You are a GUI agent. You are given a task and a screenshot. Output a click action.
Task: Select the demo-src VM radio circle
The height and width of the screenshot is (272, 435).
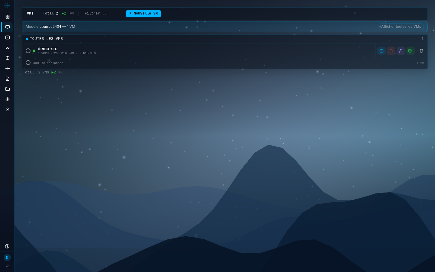pos(28,51)
